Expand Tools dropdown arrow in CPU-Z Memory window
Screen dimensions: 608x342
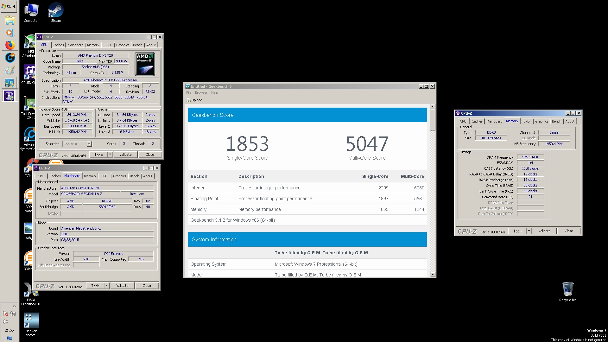click(x=529, y=231)
